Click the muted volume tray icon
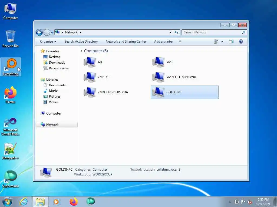Viewport: 277px width, 207px height. (x=250, y=202)
